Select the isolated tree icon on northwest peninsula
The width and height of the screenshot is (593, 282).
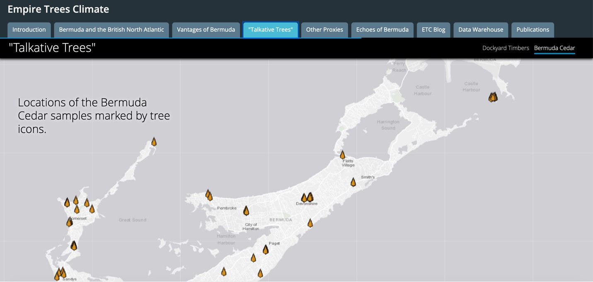point(154,142)
